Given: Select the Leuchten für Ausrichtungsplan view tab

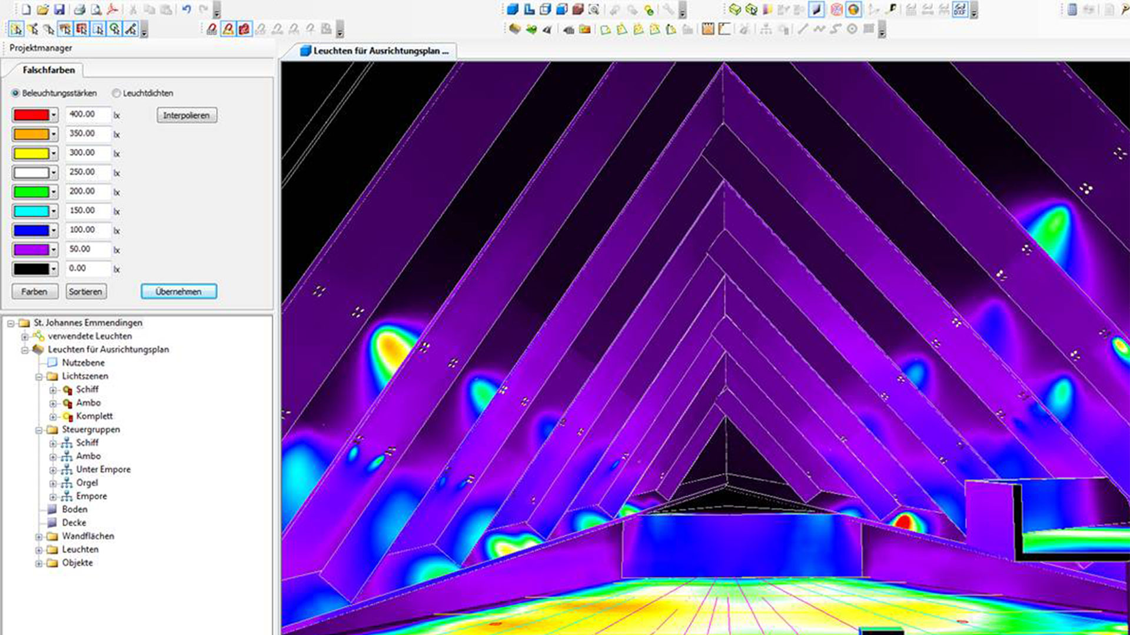Looking at the screenshot, I should pos(377,51).
